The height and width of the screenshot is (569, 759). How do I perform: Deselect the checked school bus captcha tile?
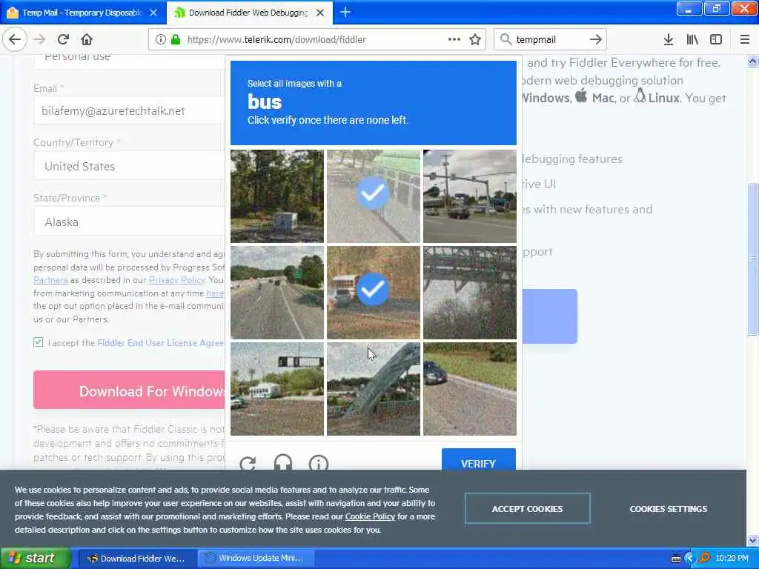coord(374,292)
